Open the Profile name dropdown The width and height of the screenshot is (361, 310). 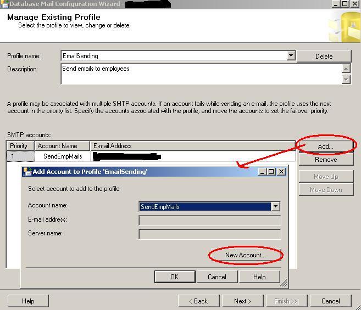click(x=291, y=55)
